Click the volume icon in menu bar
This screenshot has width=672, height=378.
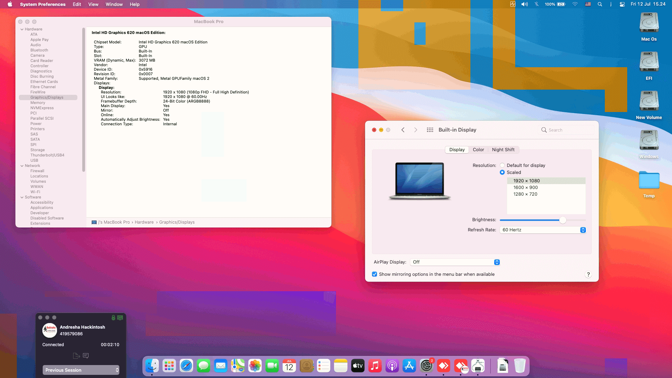tap(524, 4)
